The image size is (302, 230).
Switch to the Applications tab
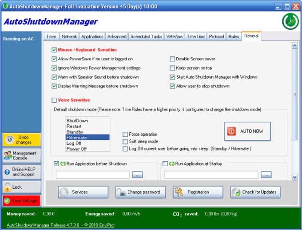click(92, 36)
